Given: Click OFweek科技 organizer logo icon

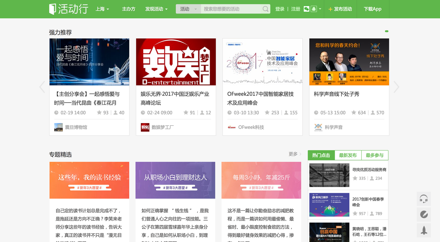Looking at the screenshot, I should [x=232, y=127].
